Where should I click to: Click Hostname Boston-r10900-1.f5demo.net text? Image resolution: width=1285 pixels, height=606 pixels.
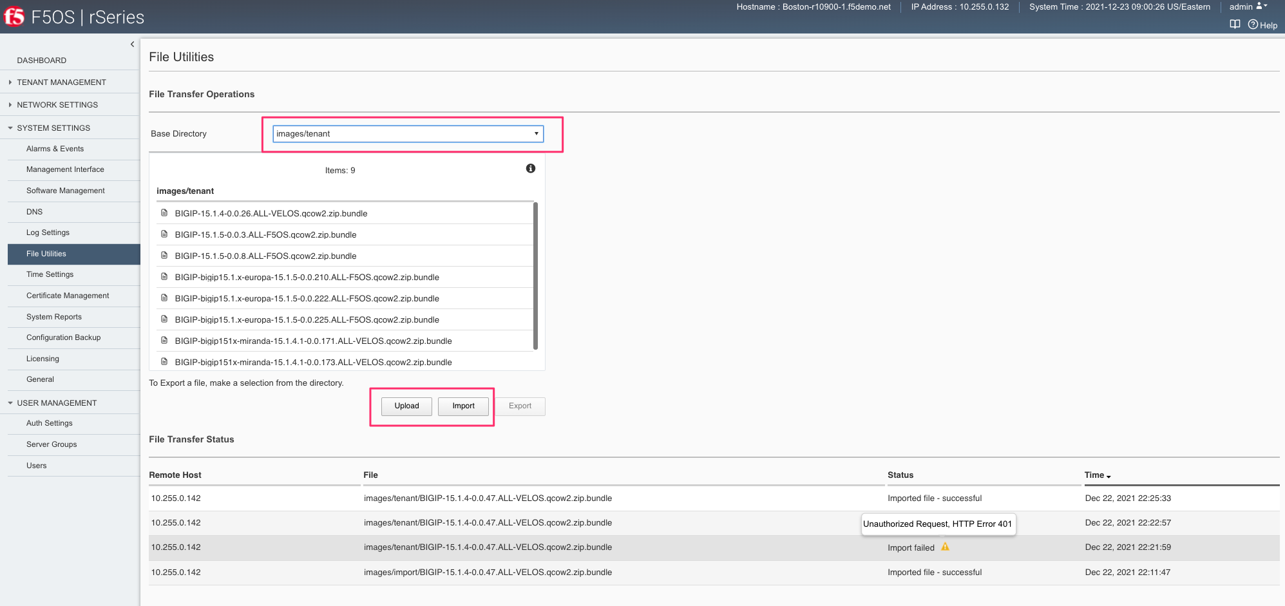[x=814, y=6]
